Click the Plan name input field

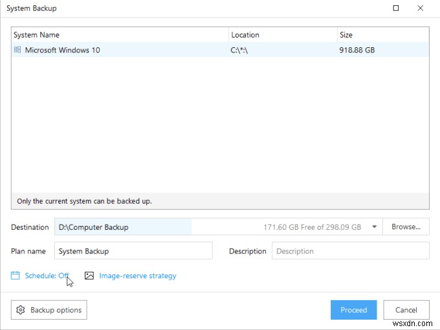click(x=133, y=251)
